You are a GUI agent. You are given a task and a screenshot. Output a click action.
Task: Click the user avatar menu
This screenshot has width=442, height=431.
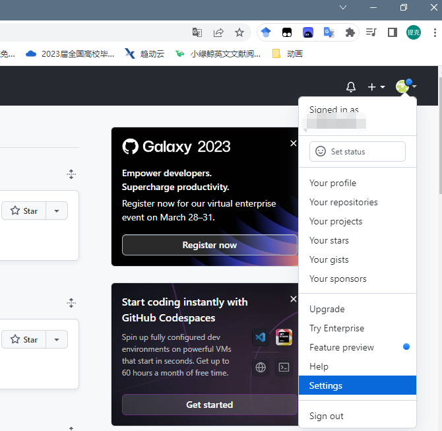pos(406,86)
